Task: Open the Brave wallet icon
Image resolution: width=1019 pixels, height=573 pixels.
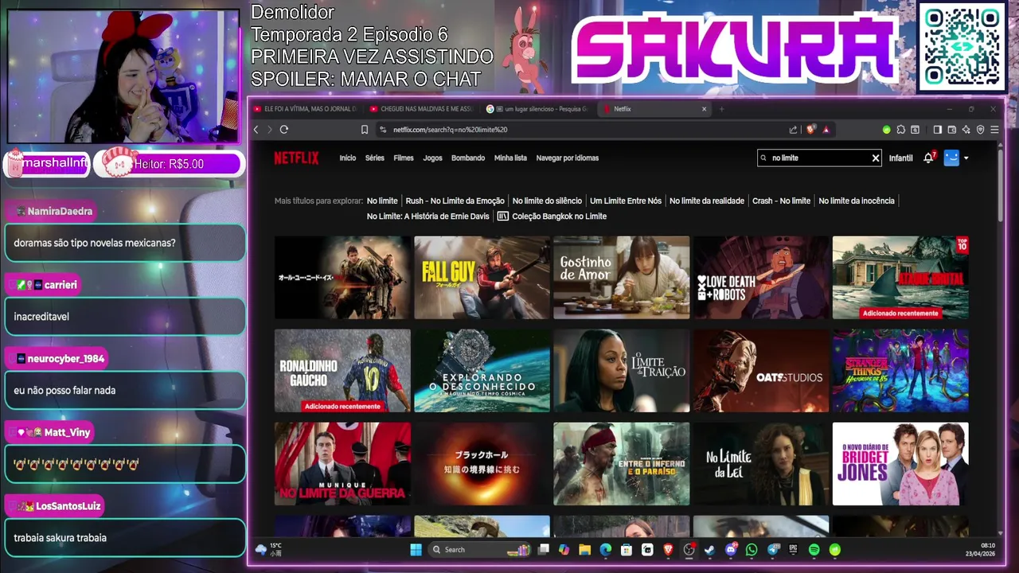Action: [x=951, y=130]
